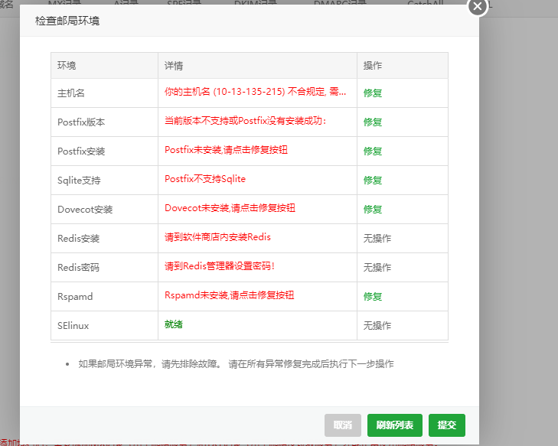The image size is (558, 446).
Task: Select the SElinux environment cell
Action: pos(104,326)
